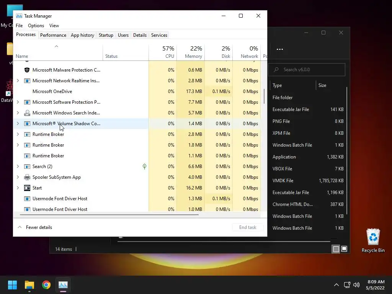Viewport: 392px width, 294px height.
Task: Click the Status column header
Action: click(126, 52)
